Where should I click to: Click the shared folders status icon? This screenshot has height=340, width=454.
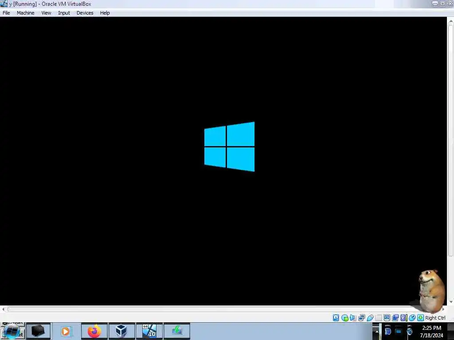click(395, 318)
